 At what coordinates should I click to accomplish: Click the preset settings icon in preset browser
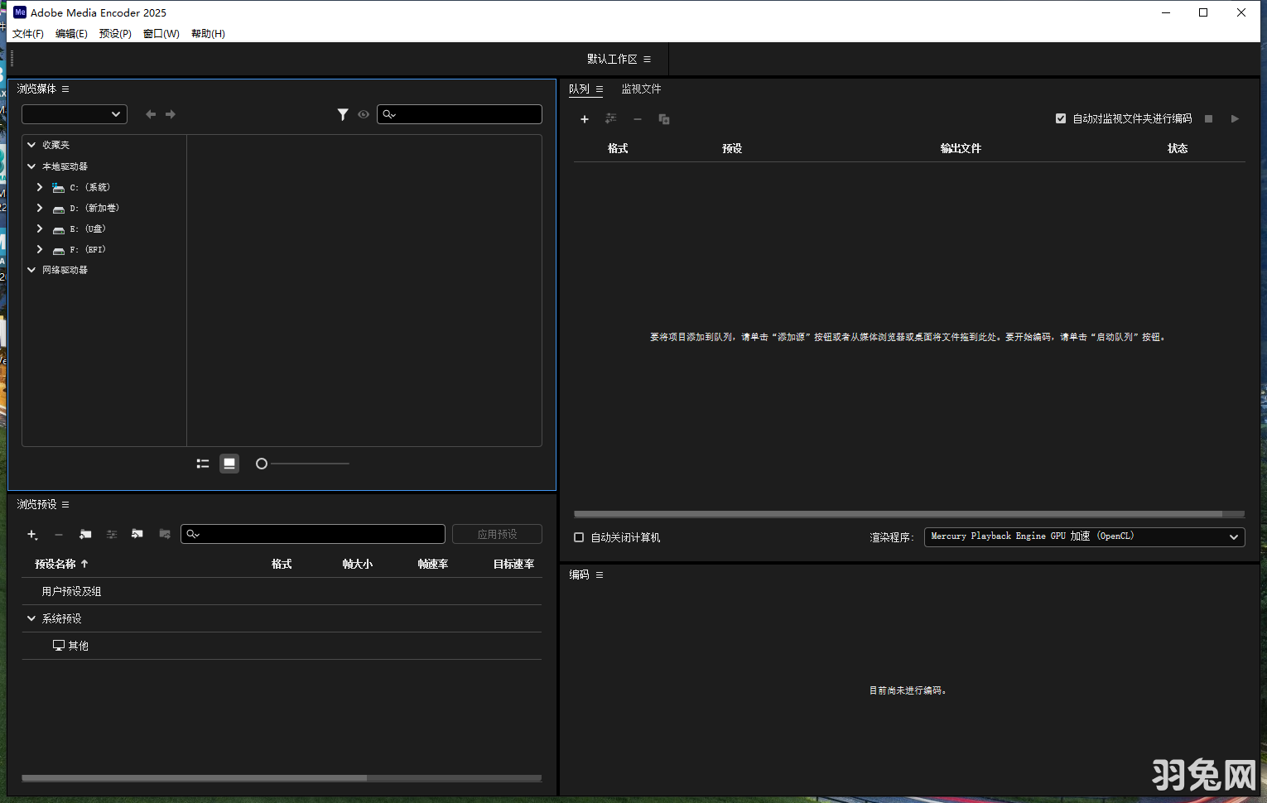click(111, 534)
